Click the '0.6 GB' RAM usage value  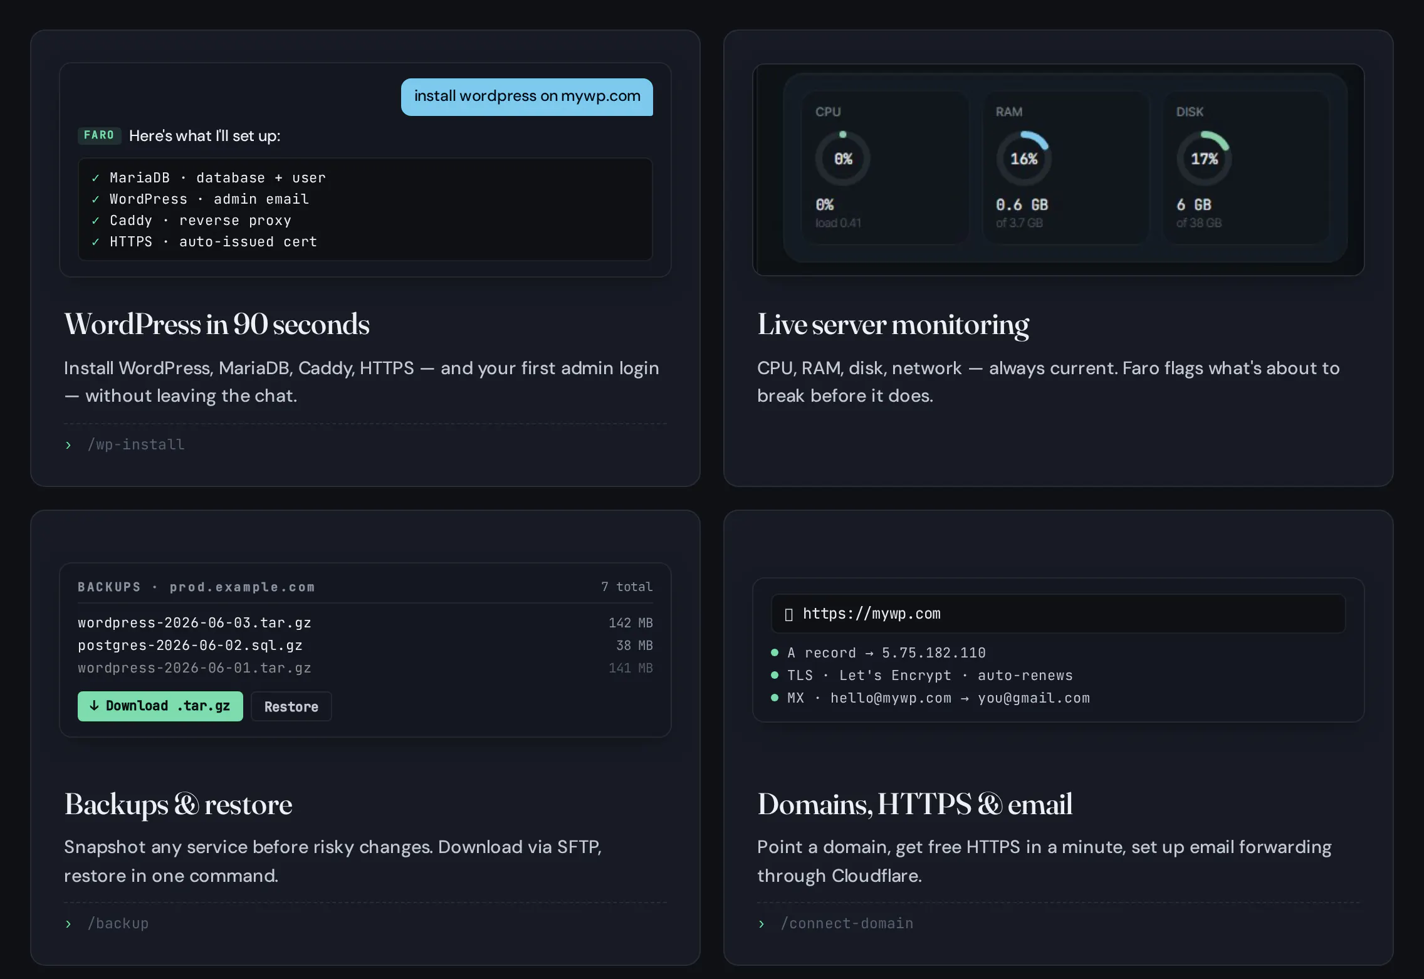pos(1022,205)
